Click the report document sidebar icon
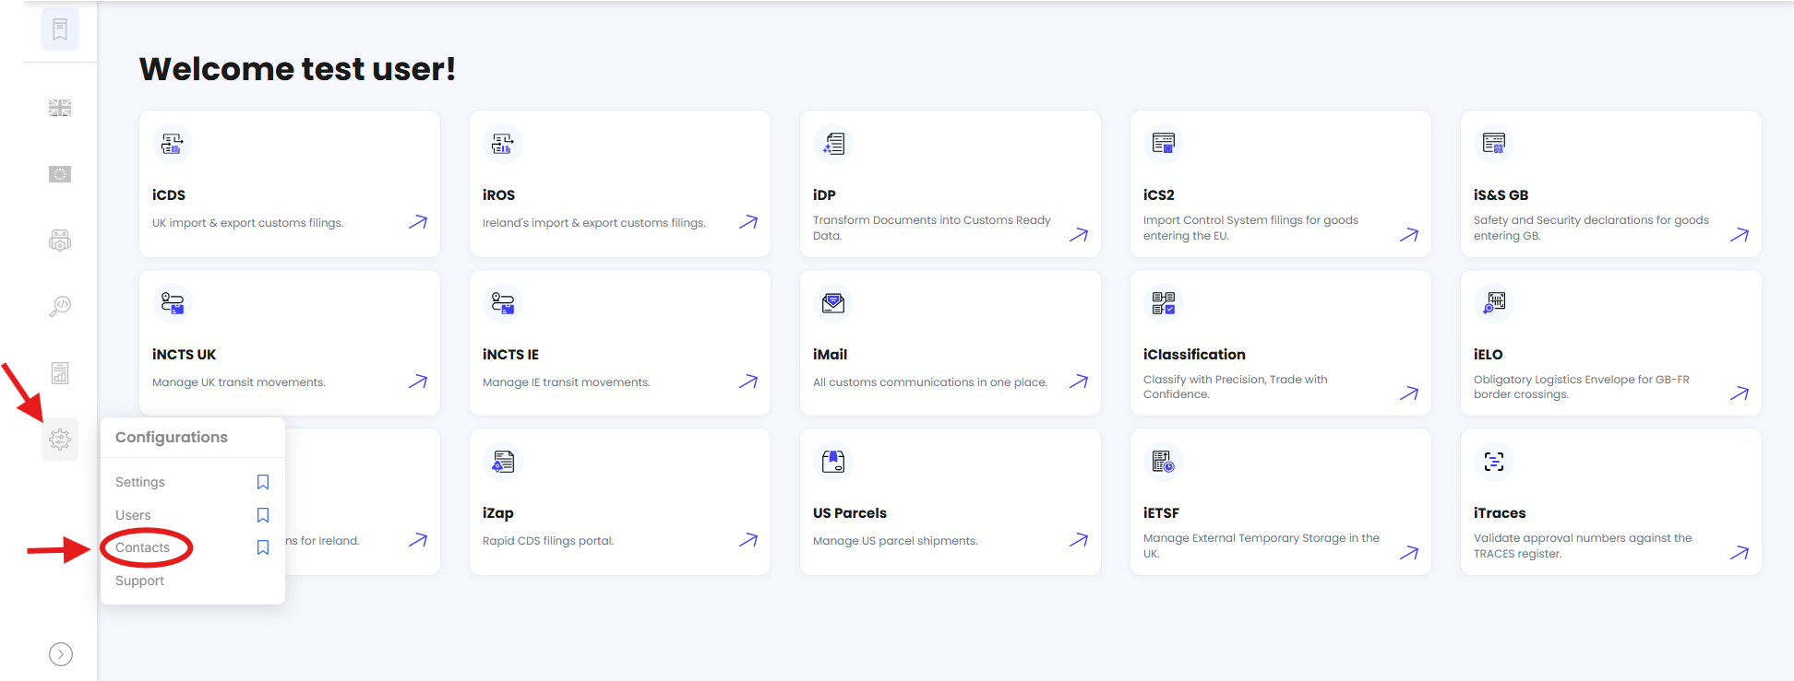 point(60,373)
